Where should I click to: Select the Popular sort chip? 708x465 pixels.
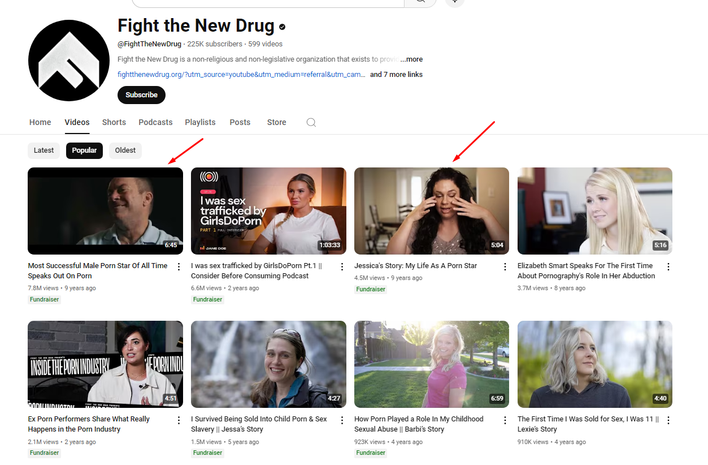pos(84,150)
